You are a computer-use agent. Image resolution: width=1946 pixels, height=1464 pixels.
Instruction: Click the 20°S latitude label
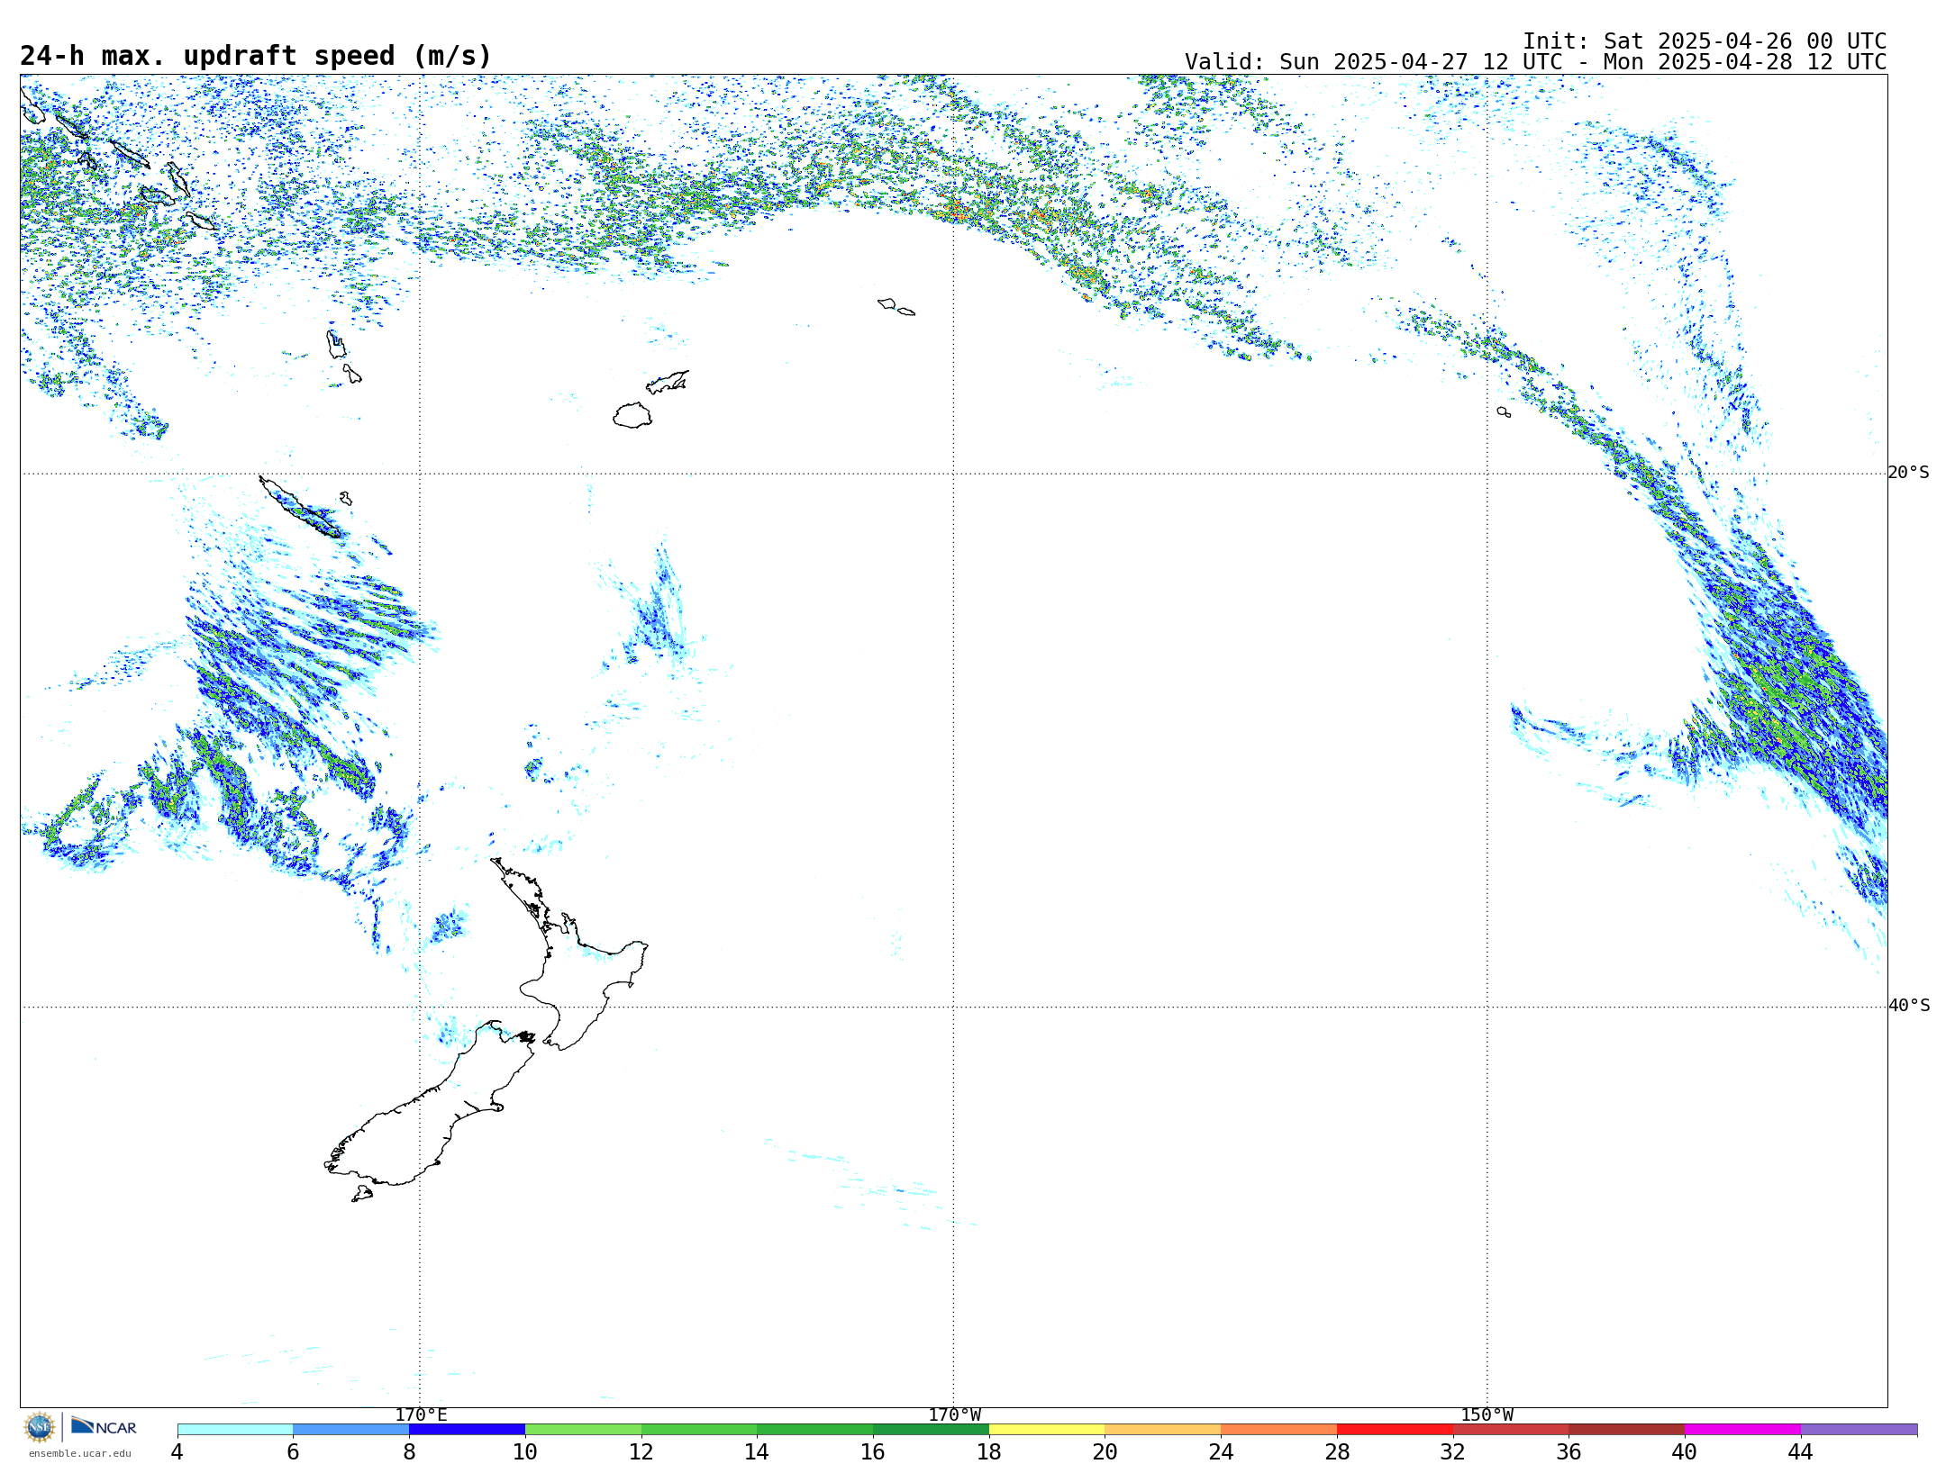tap(1908, 473)
